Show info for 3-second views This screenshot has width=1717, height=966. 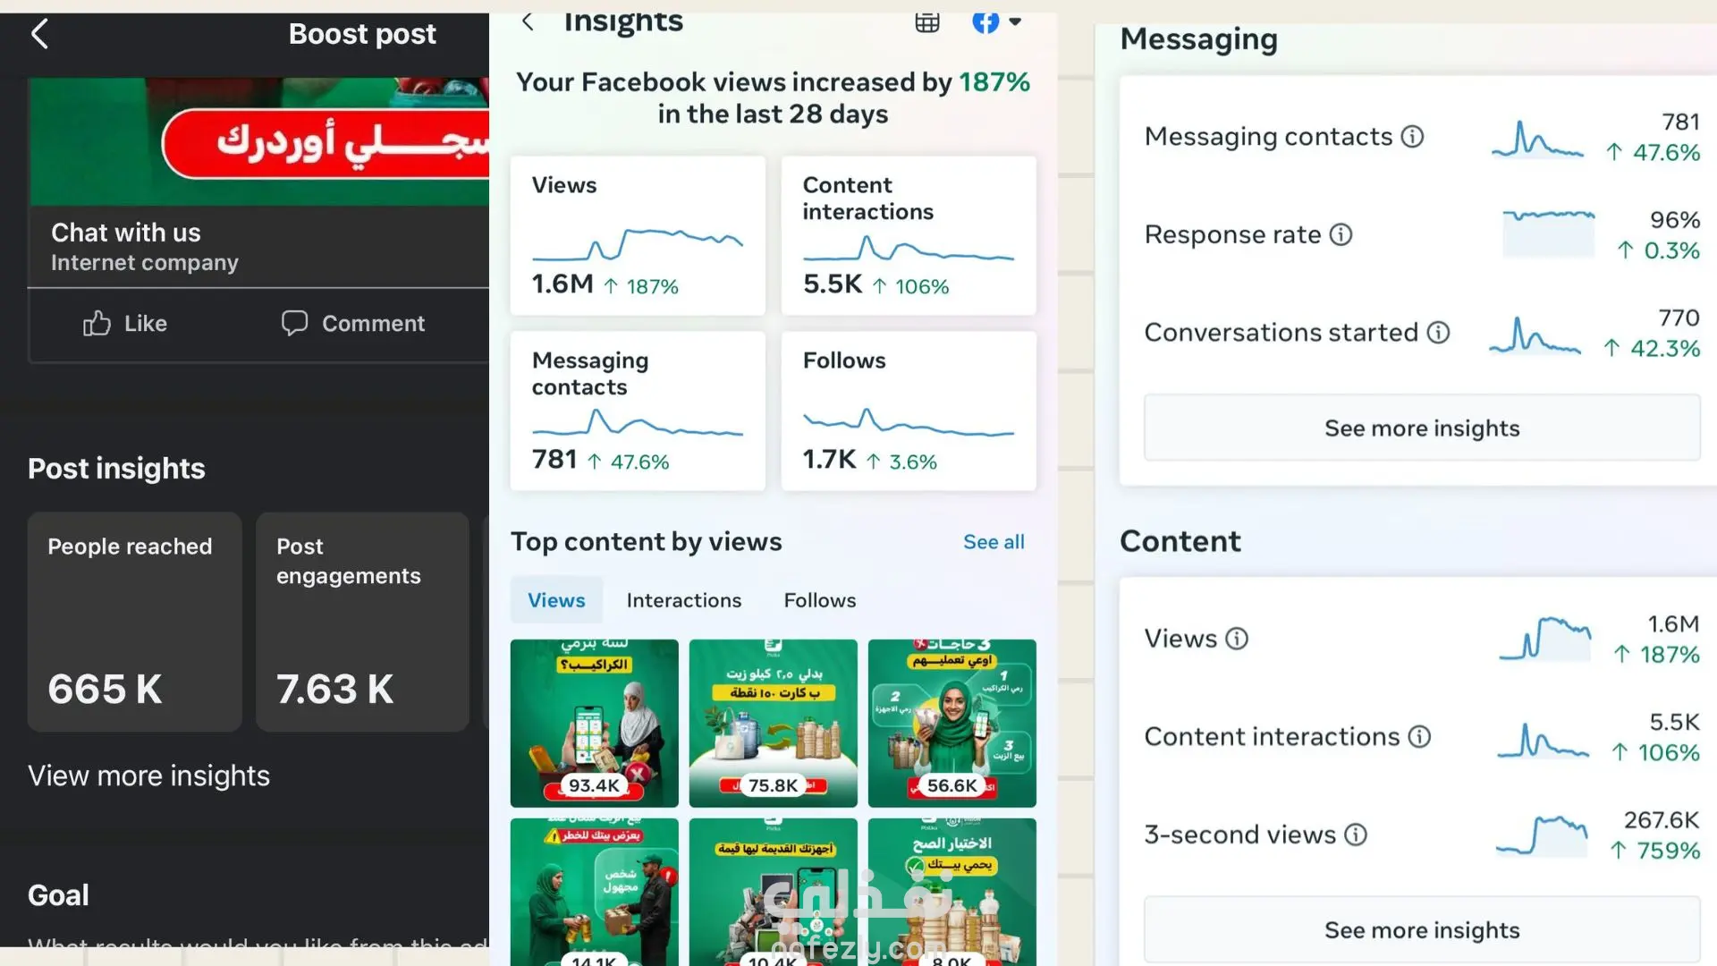coord(1356,835)
